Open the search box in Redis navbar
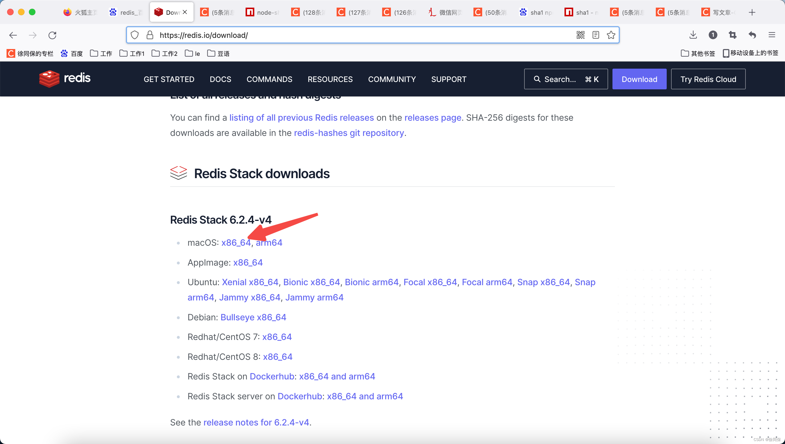The height and width of the screenshot is (444, 785). (x=566, y=79)
